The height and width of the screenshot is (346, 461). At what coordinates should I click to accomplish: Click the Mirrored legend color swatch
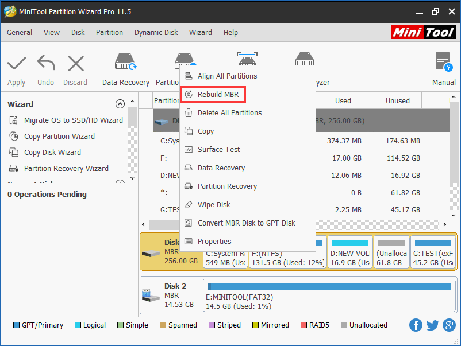pyautogui.click(x=255, y=325)
